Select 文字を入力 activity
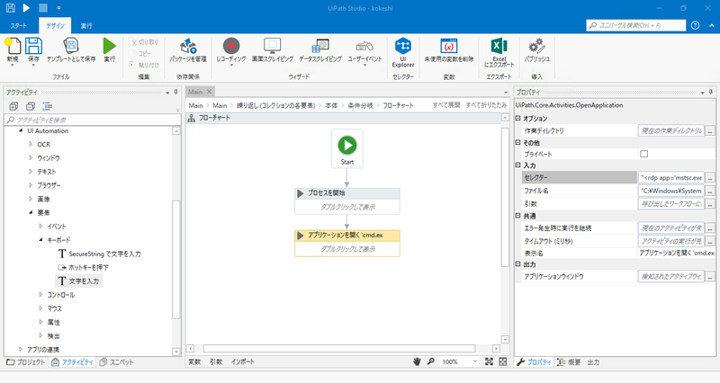 [x=79, y=281]
